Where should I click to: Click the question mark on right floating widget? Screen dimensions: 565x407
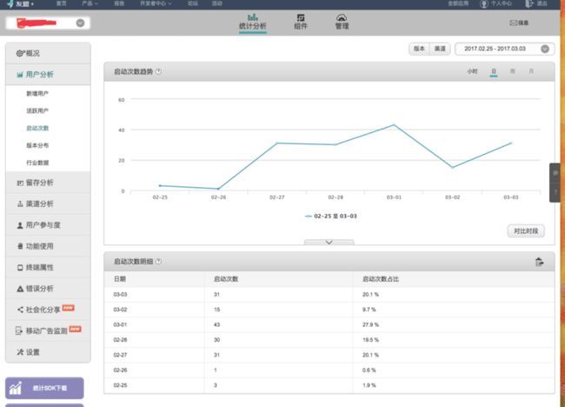(x=555, y=192)
